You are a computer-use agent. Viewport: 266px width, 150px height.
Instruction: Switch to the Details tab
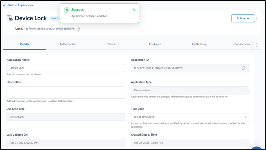pyautogui.click(x=24, y=44)
